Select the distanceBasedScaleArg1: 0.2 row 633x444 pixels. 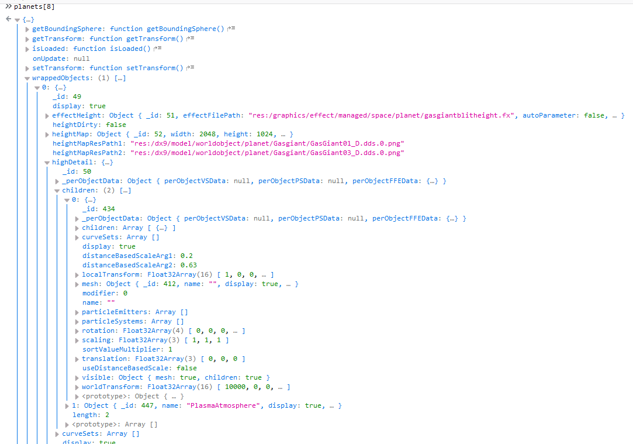(x=138, y=256)
